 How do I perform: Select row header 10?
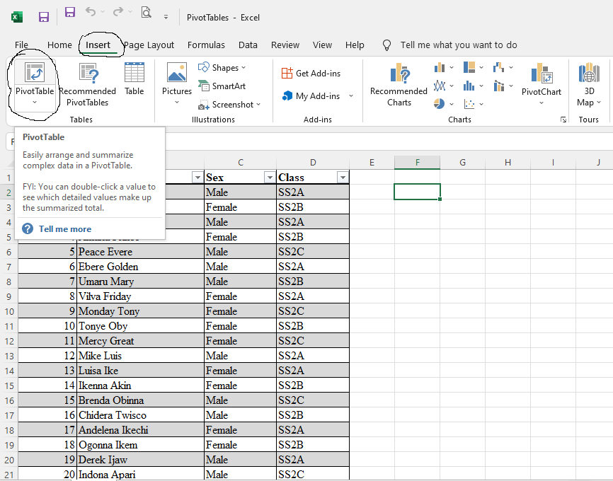pyautogui.click(x=9, y=311)
